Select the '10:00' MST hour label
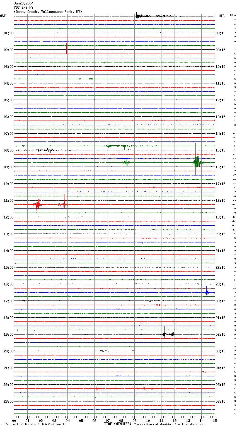 [9, 184]
